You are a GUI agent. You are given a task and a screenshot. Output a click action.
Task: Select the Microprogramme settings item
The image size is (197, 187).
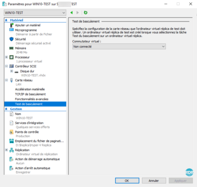[x=26, y=30]
